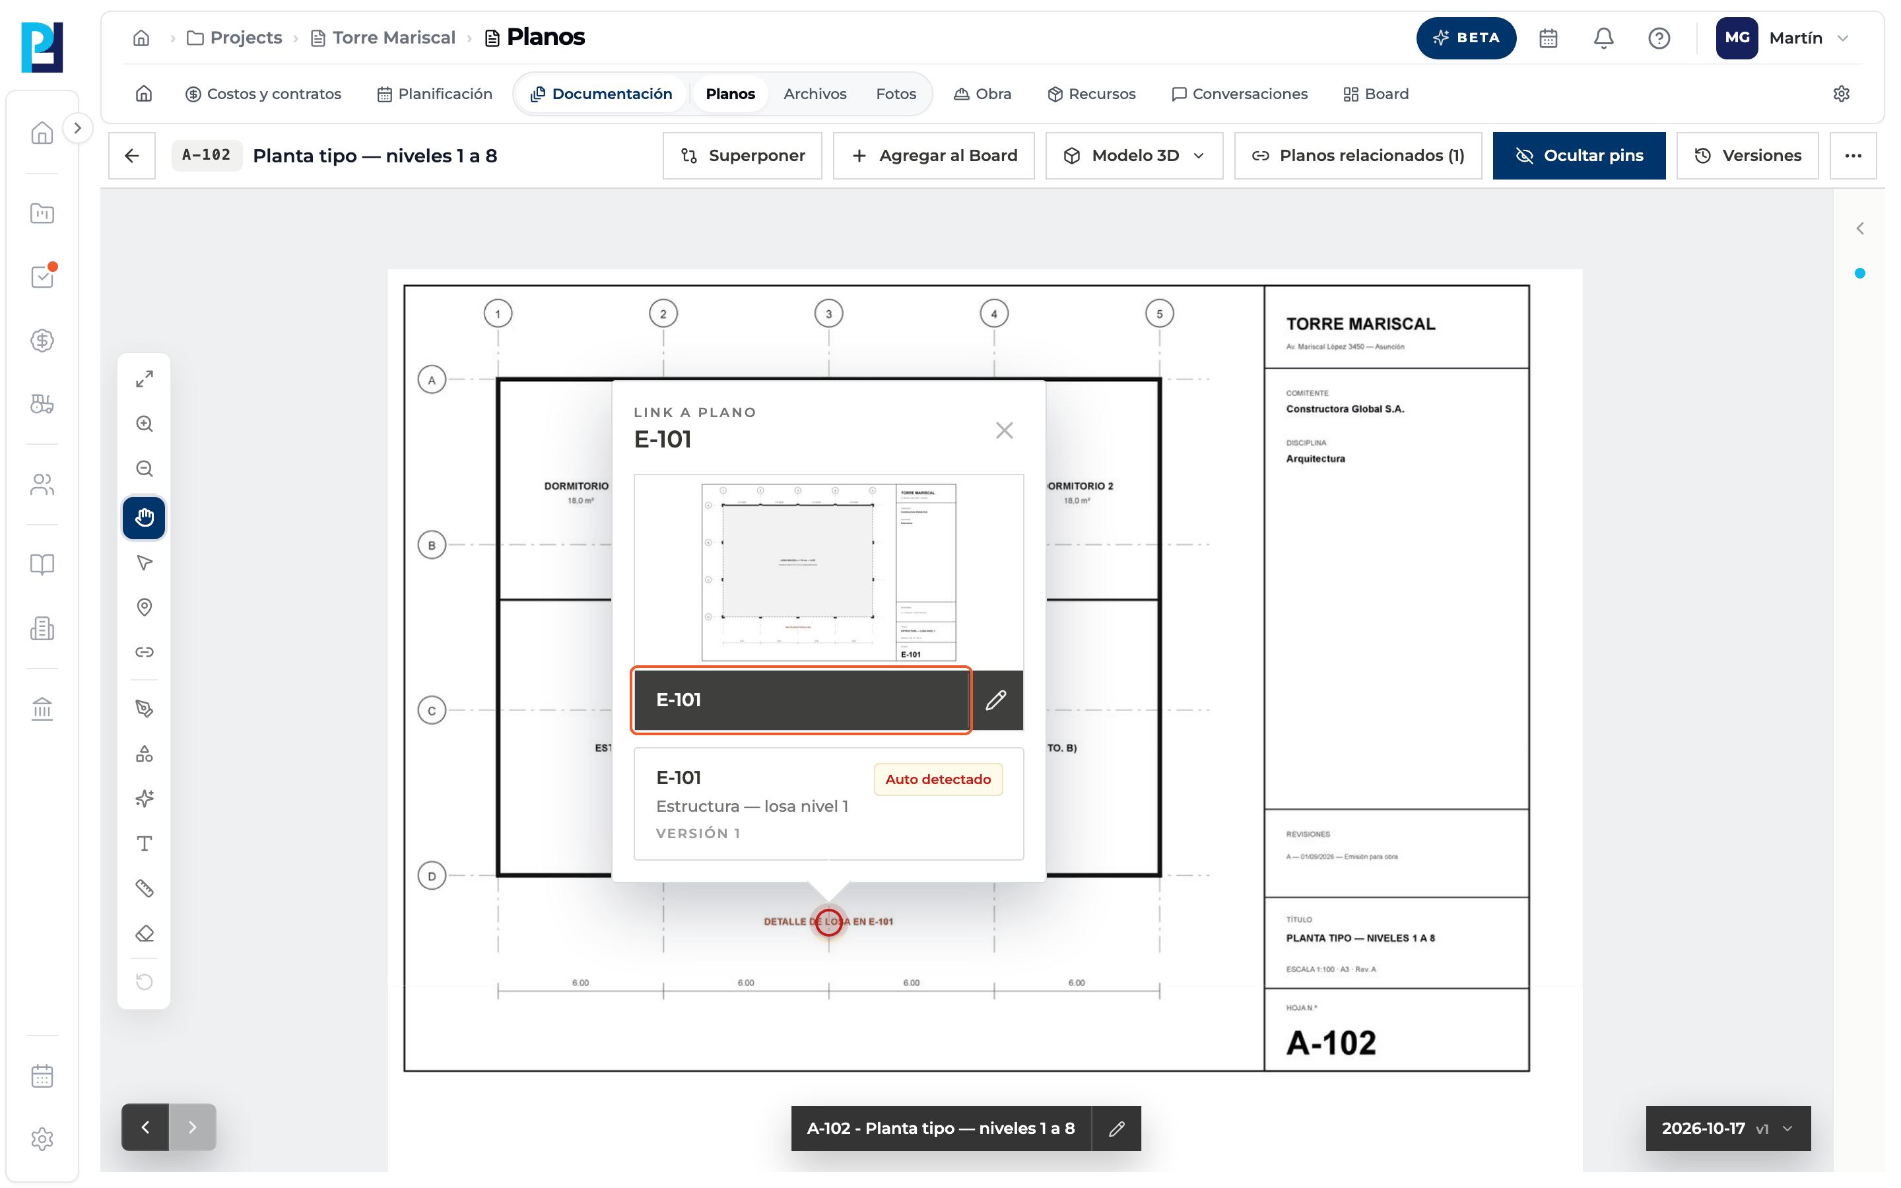Open version selector 2026-10-17 v1

(x=1727, y=1129)
